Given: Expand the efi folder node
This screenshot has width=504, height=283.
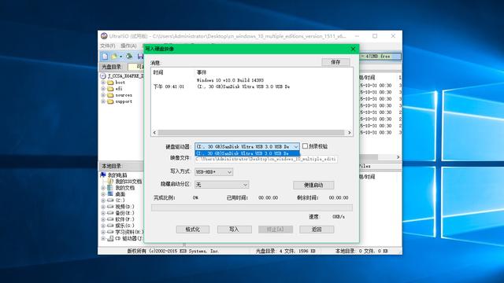Looking at the screenshot, I should click(103, 89).
